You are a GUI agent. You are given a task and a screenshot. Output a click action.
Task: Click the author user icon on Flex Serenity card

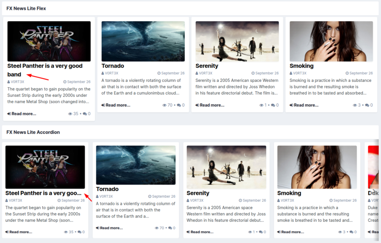pos(197,73)
